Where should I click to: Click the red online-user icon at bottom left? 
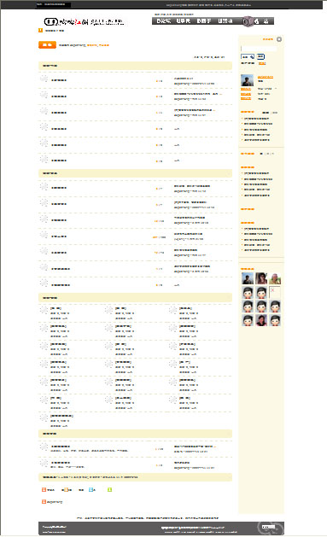[x=44, y=502]
